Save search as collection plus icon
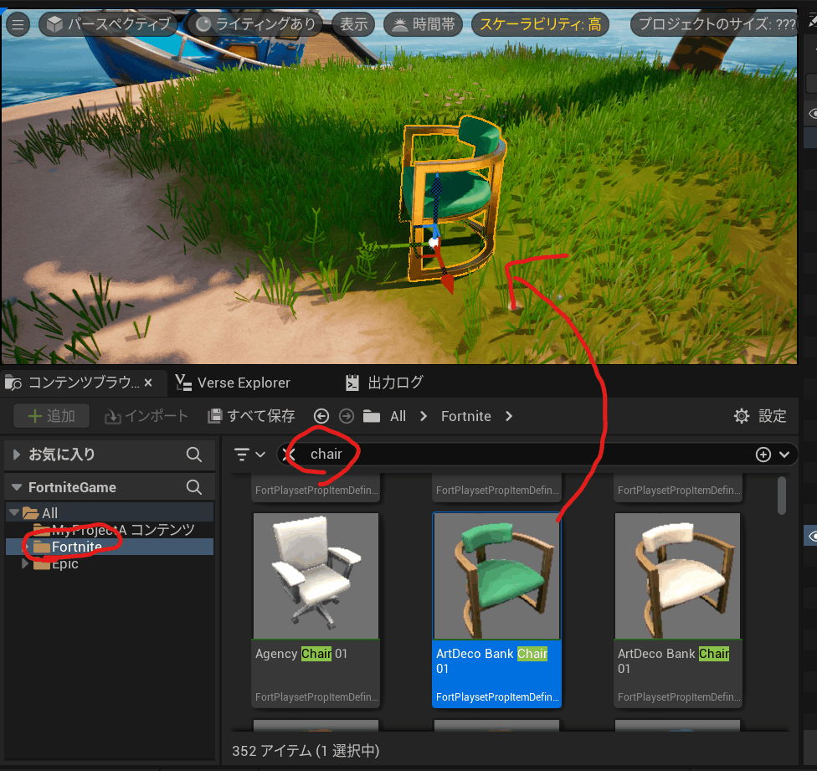This screenshot has height=771, width=817. (763, 455)
